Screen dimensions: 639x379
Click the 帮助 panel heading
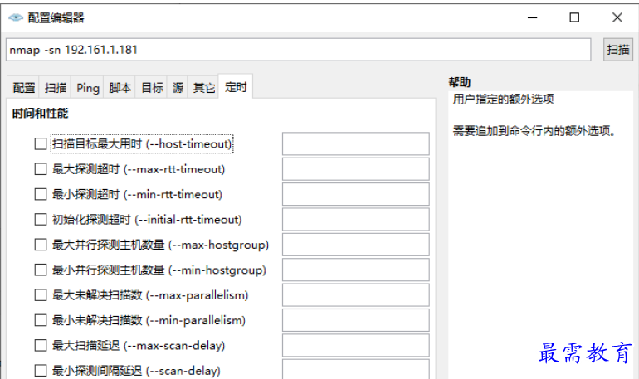(x=460, y=82)
